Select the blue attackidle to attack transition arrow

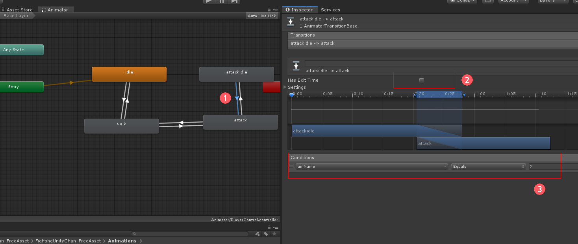[x=237, y=98]
